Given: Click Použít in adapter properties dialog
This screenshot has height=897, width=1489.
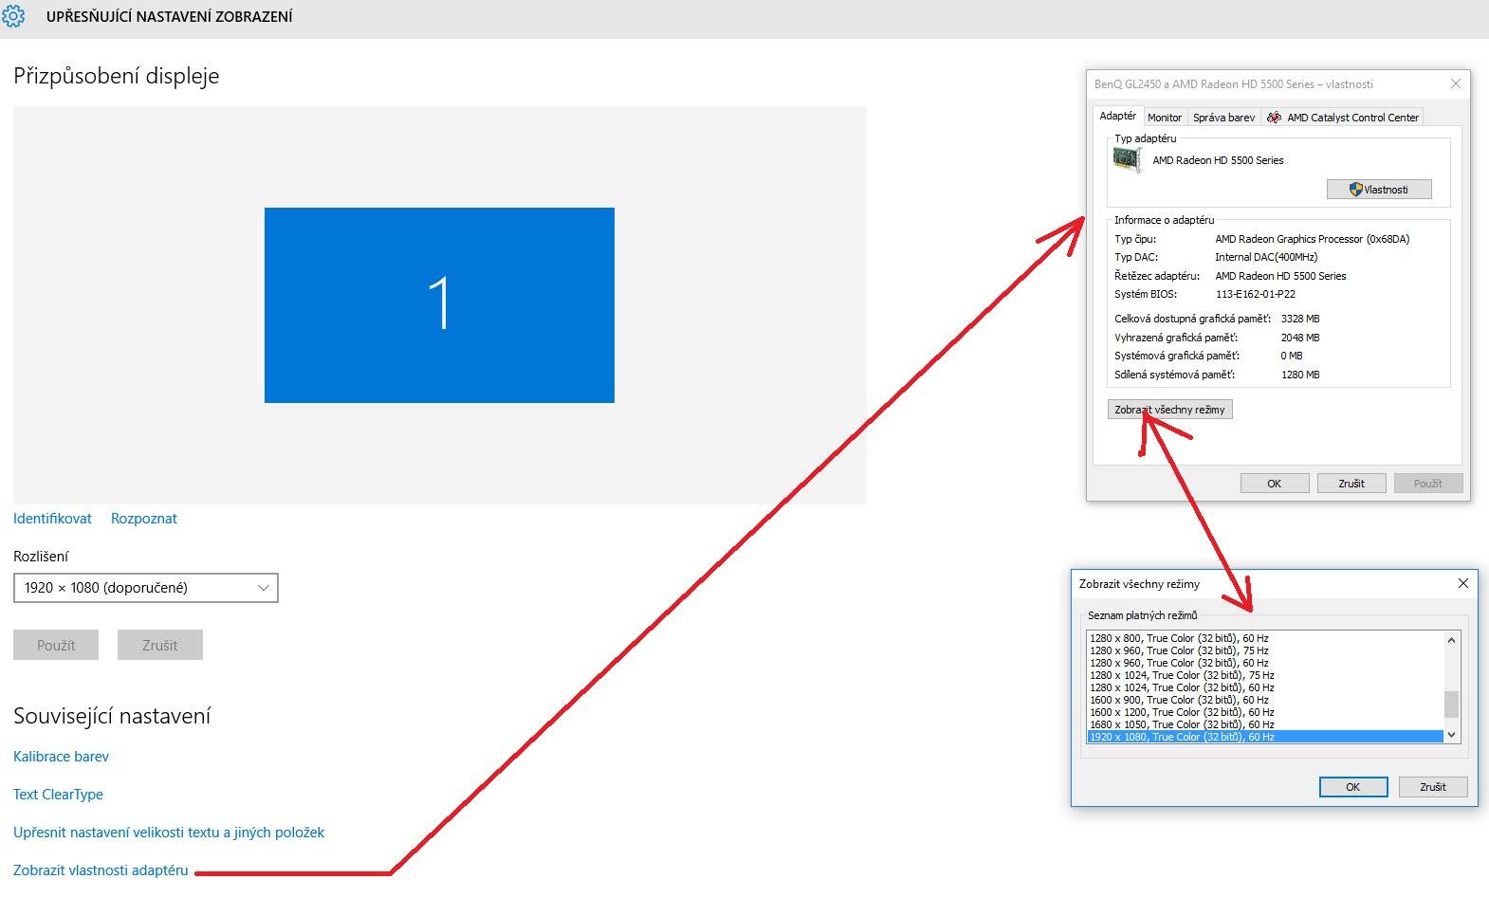Looking at the screenshot, I should (x=1428, y=484).
